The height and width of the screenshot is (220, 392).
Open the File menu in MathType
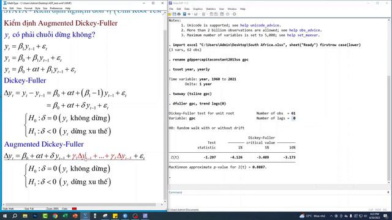pos(5,8)
